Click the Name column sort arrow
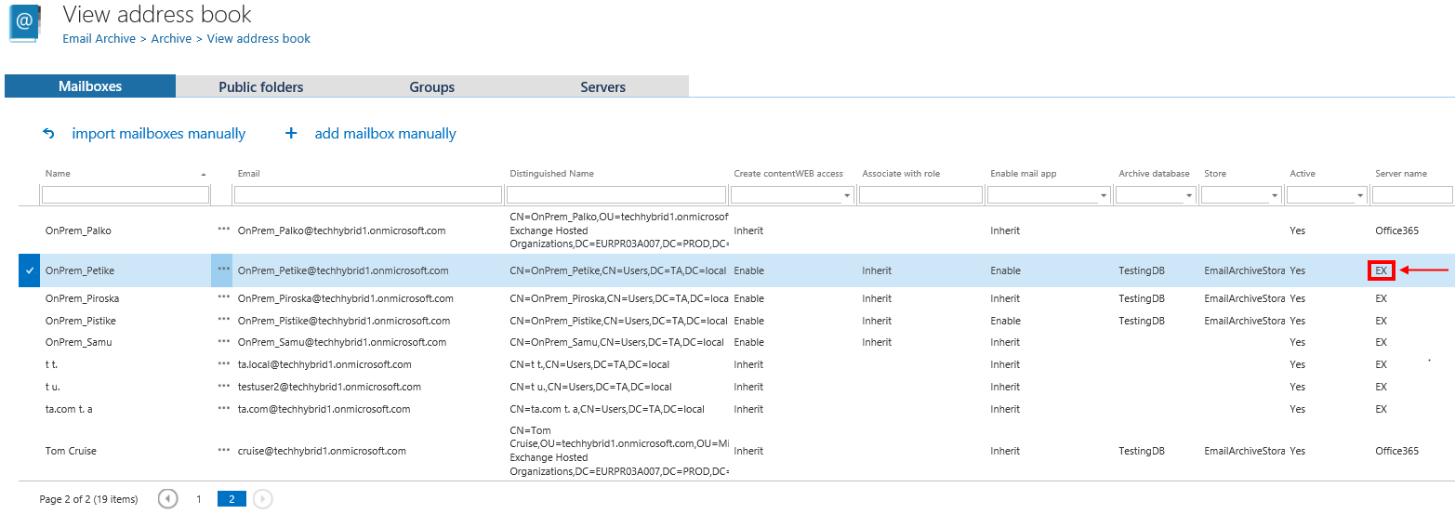This screenshot has height=514, width=1455. 204,174
